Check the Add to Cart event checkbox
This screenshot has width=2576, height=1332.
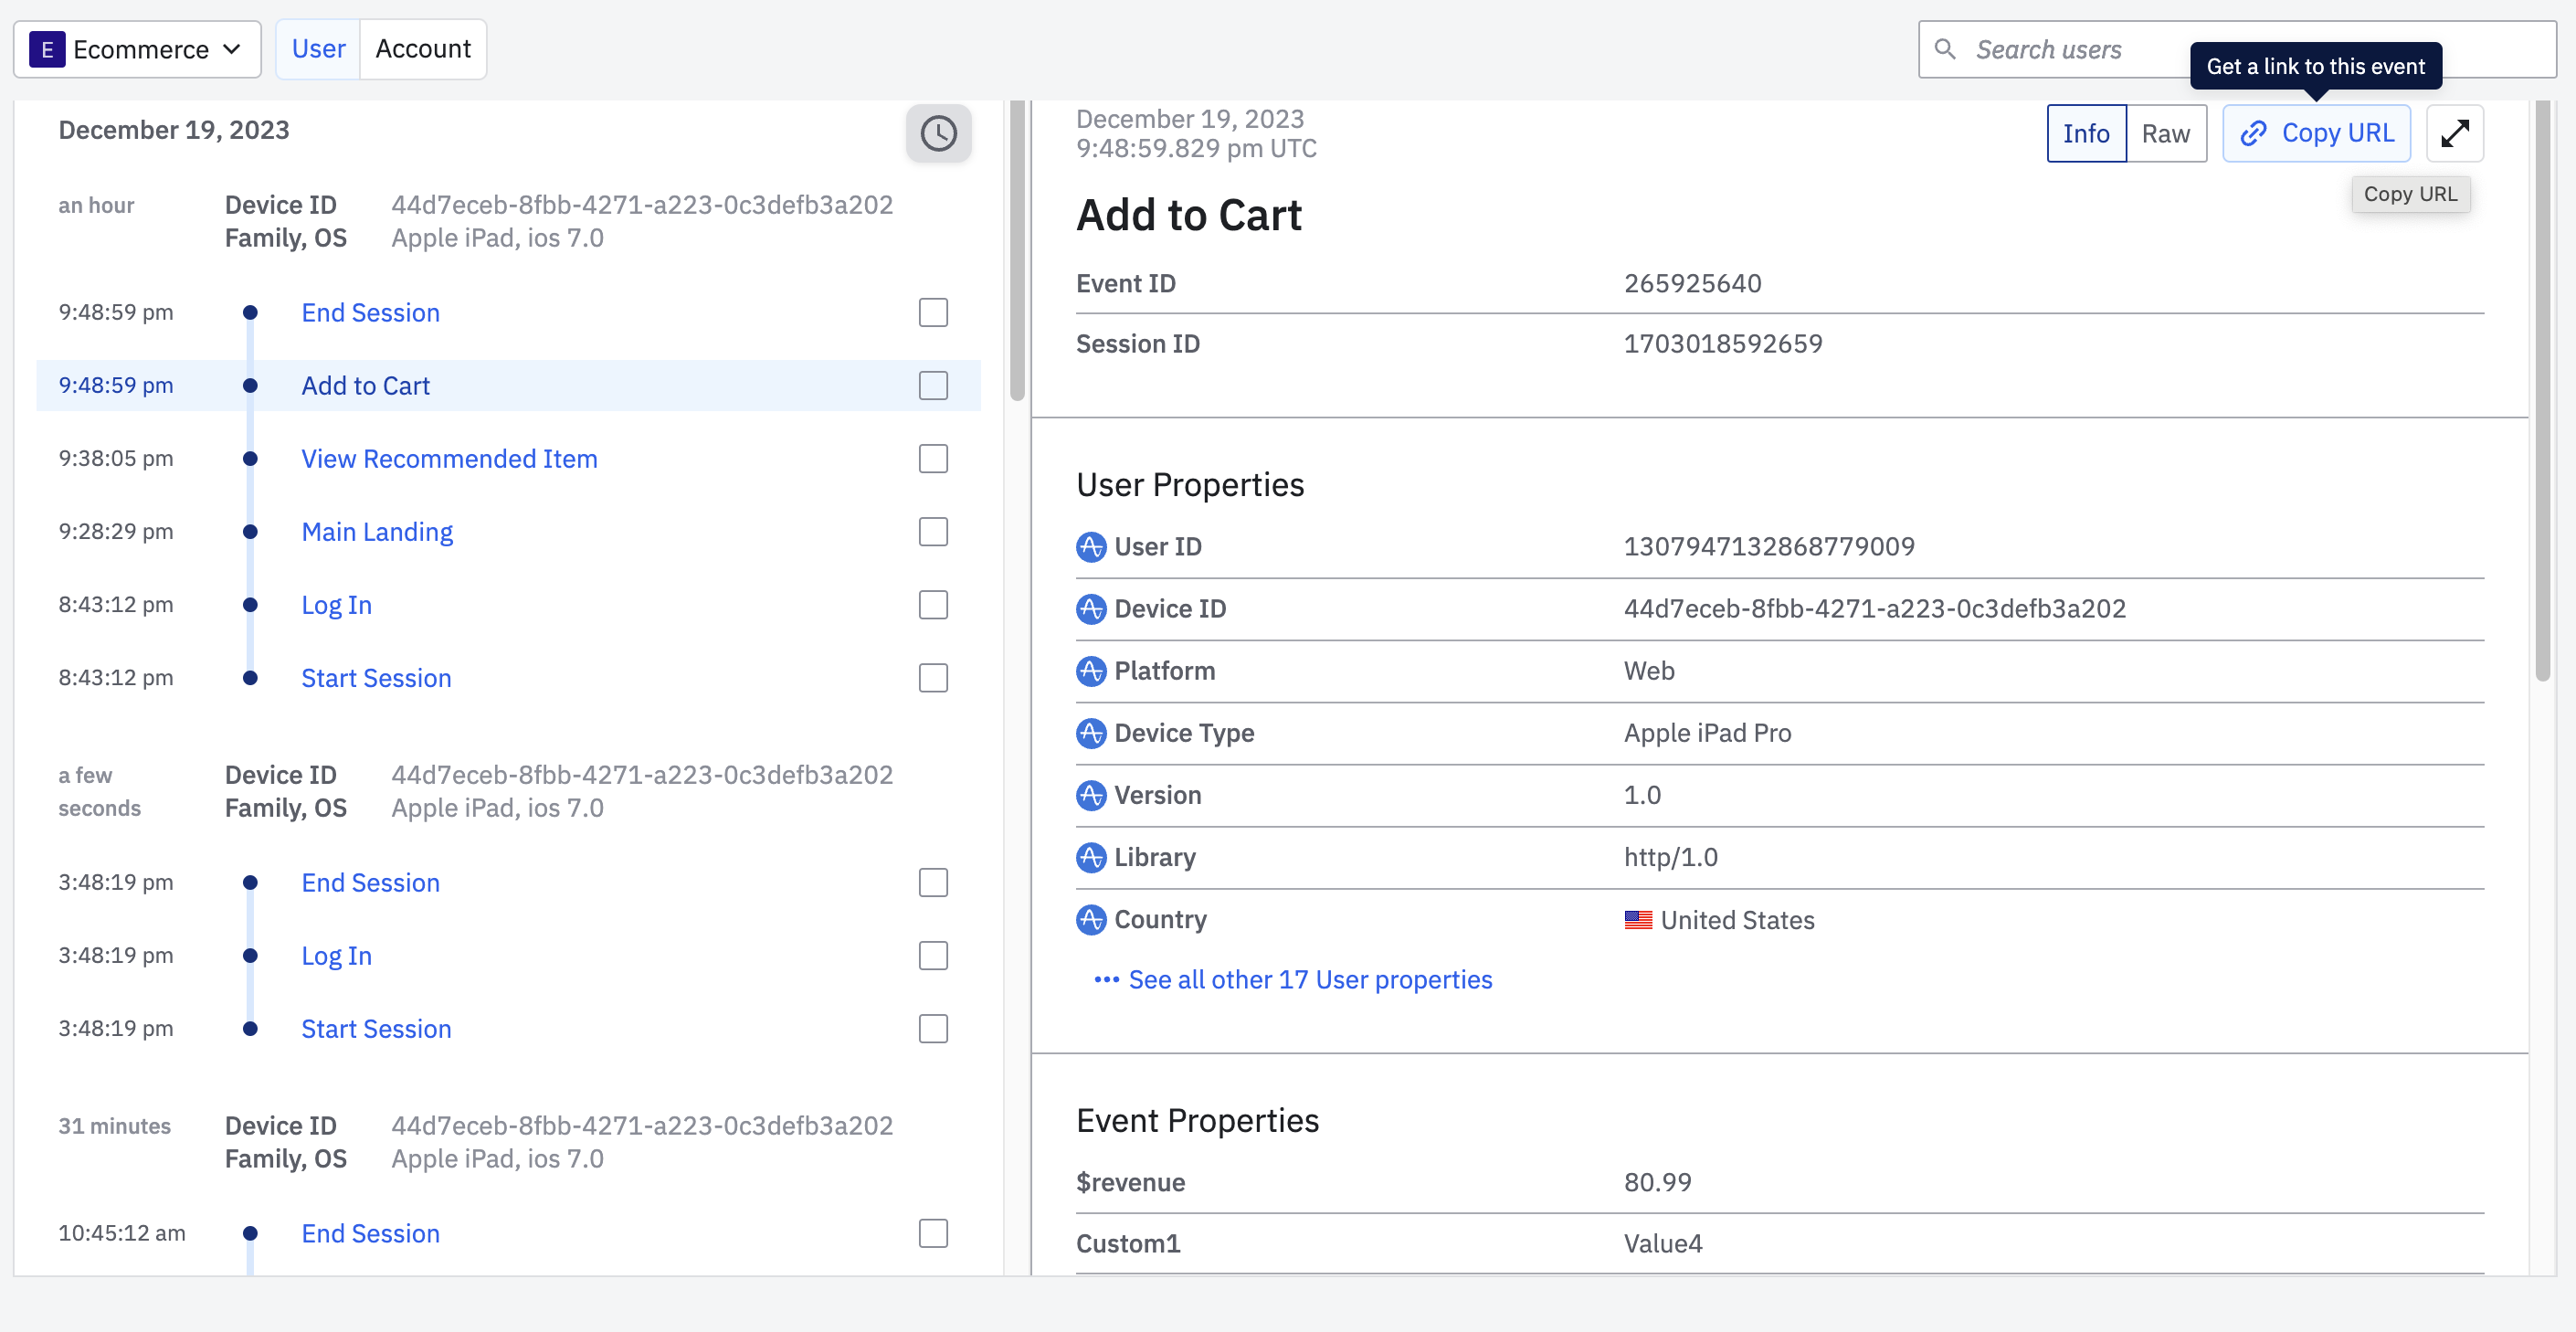(932, 385)
